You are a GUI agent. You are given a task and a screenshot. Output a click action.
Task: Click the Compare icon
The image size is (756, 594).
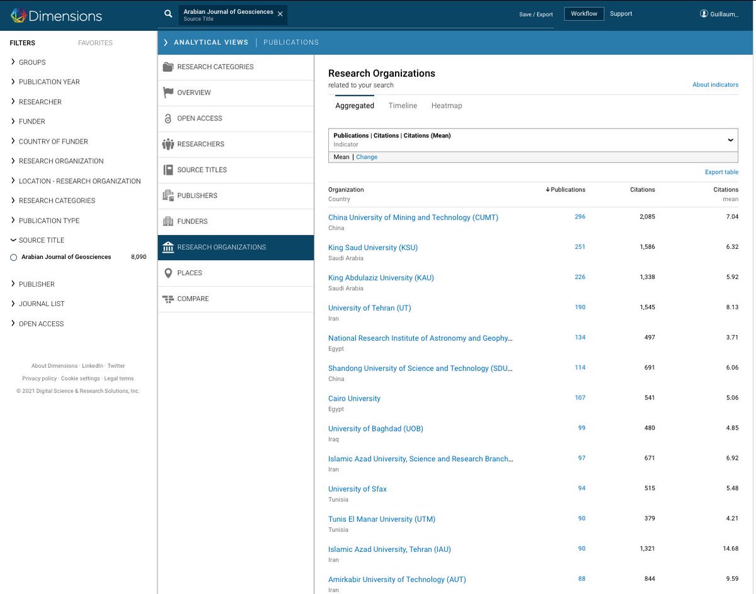click(168, 299)
